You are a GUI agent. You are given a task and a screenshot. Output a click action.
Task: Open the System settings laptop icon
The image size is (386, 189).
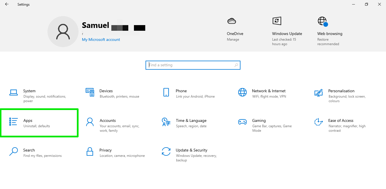tap(14, 92)
